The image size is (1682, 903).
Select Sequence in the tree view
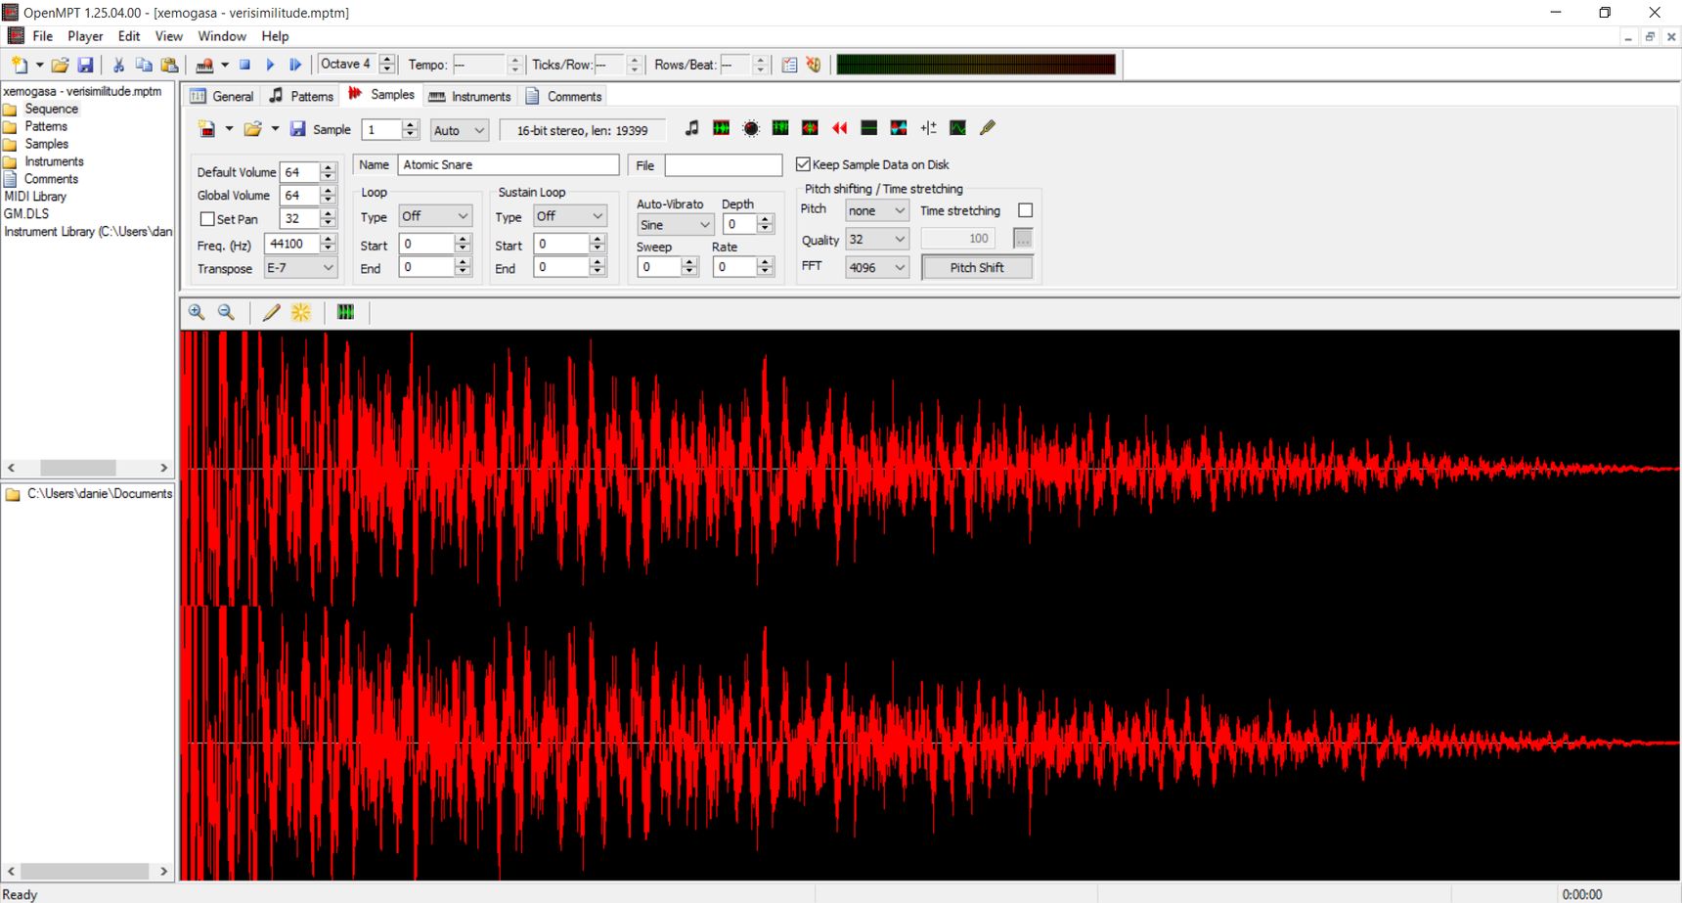coord(51,109)
